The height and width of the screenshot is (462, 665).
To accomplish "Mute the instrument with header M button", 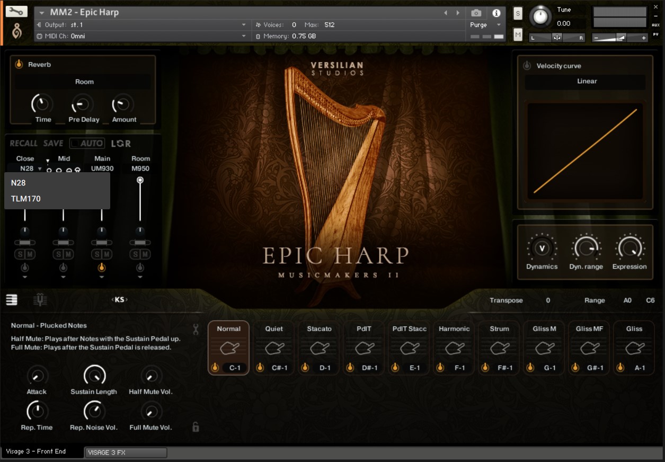I will click(518, 35).
